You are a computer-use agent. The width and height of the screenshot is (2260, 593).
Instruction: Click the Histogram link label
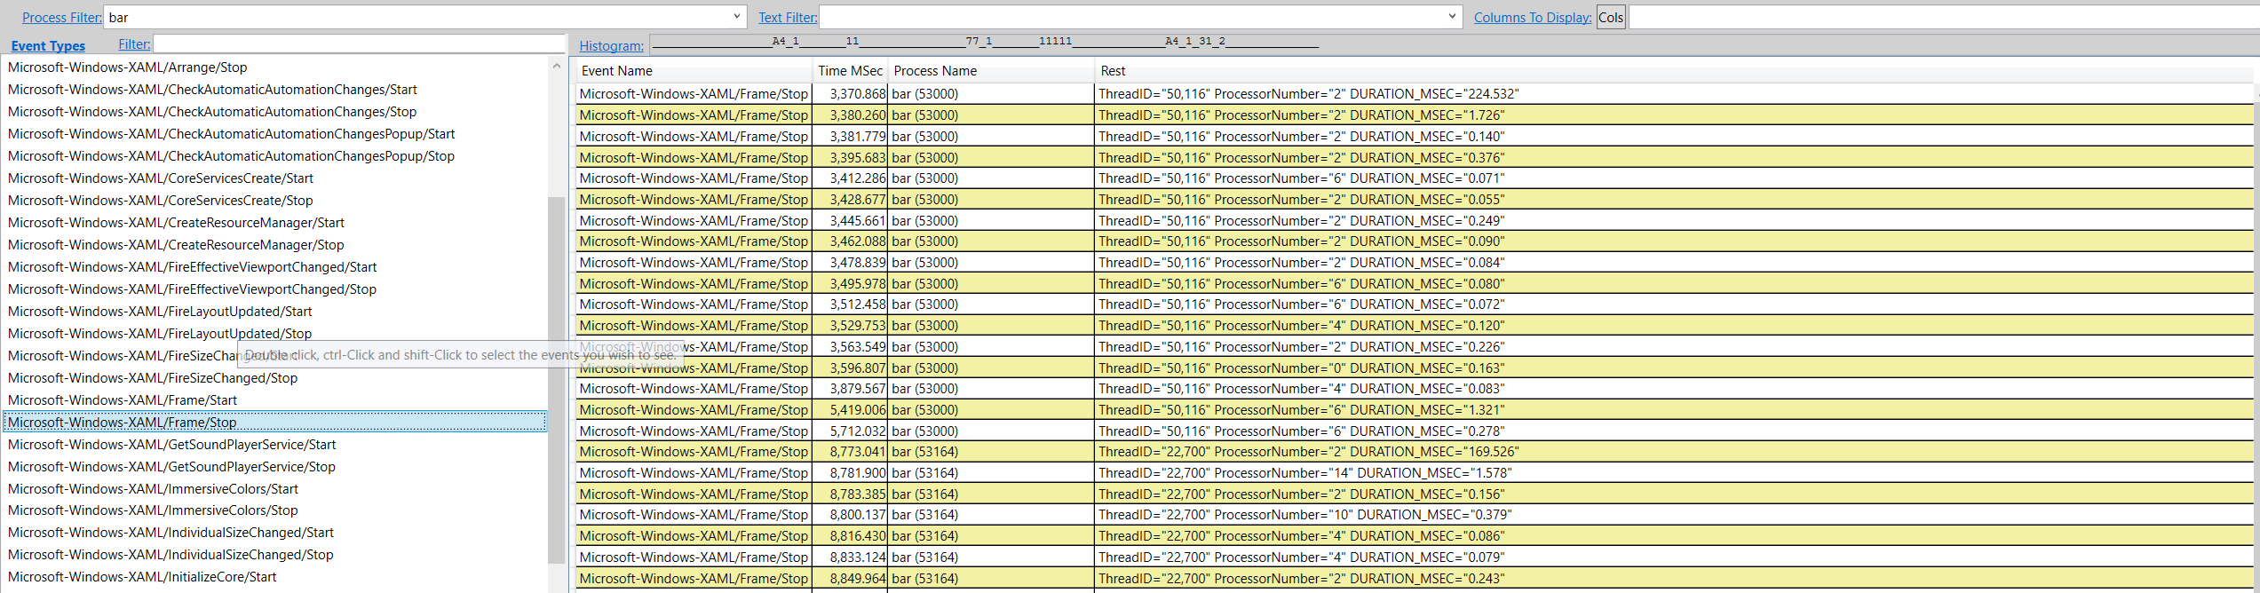click(612, 46)
